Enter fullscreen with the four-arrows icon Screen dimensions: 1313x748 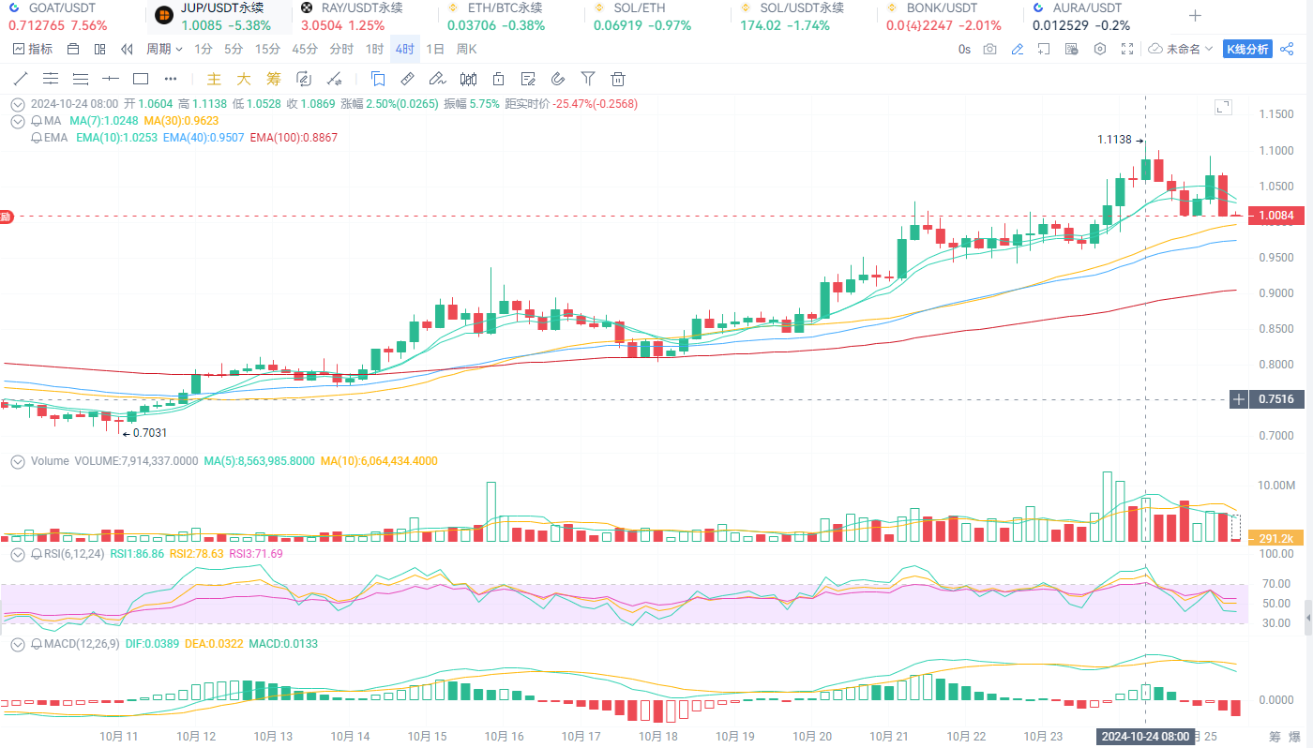(x=1127, y=49)
